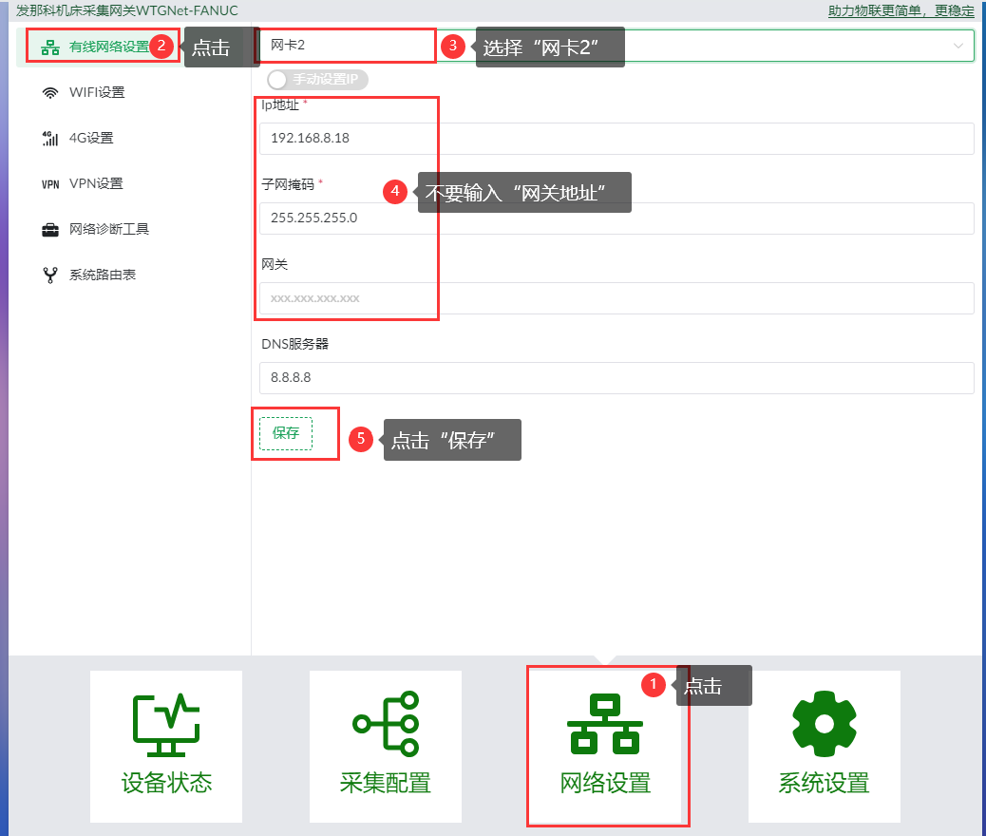The height and width of the screenshot is (836, 986).
Task: Open the 网卡2 network card selector
Action: pos(616,46)
